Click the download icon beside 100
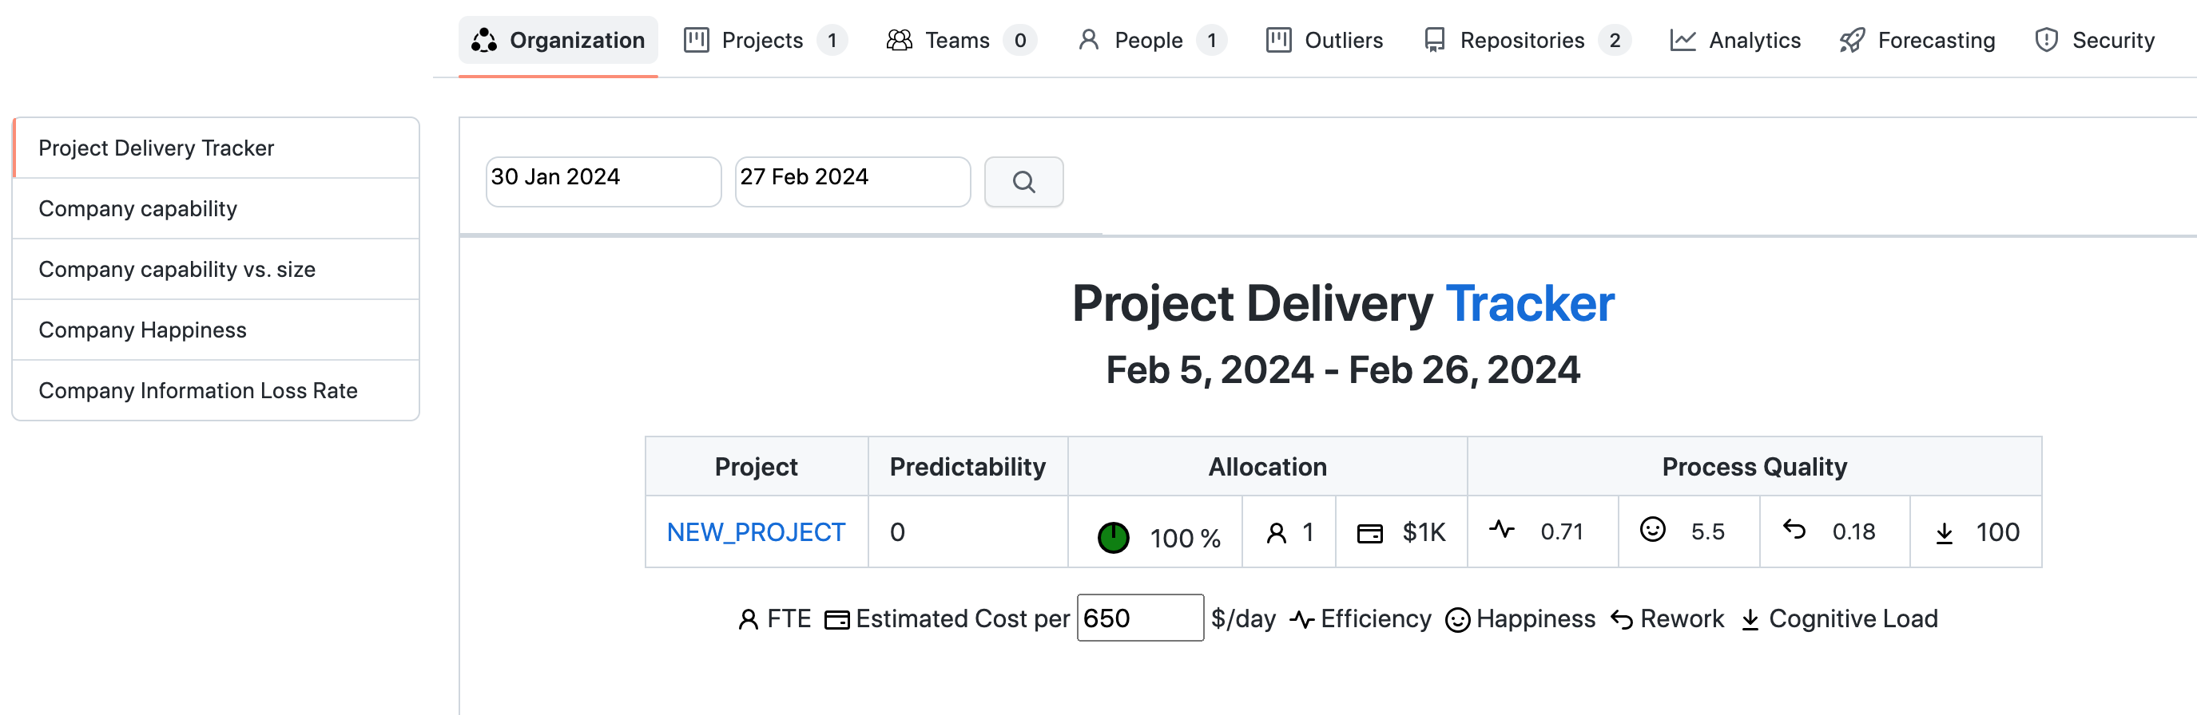Image resolution: width=2197 pixels, height=715 pixels. pos(1945,534)
